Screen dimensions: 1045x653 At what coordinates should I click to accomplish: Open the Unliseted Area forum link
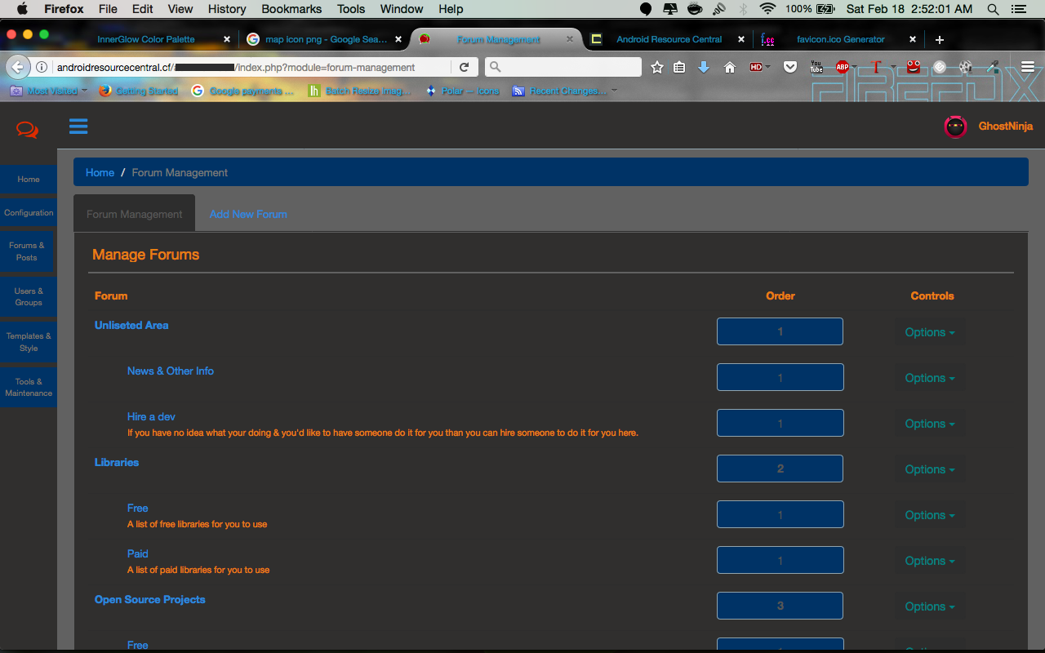(131, 325)
